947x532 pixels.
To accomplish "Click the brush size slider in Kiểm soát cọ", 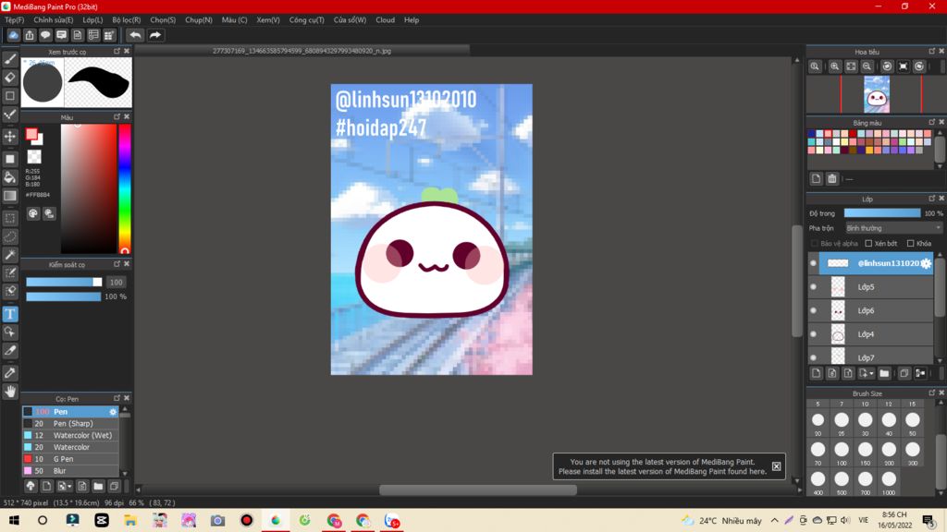I will [x=64, y=283].
